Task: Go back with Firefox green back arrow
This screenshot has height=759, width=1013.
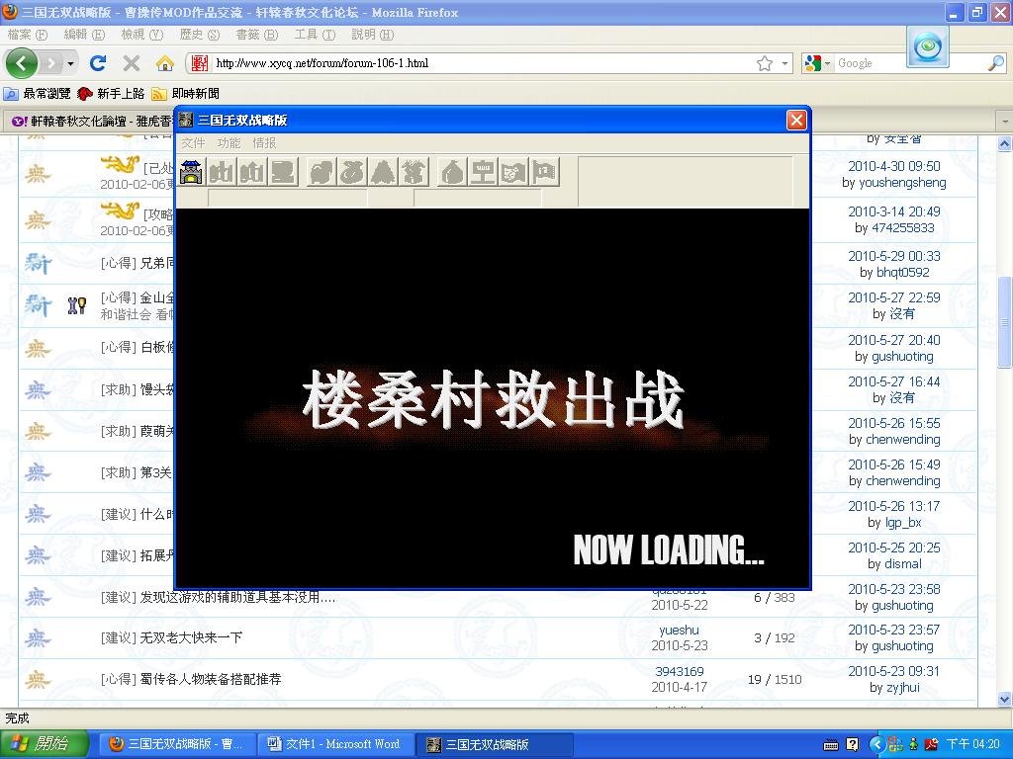Action: [22, 63]
